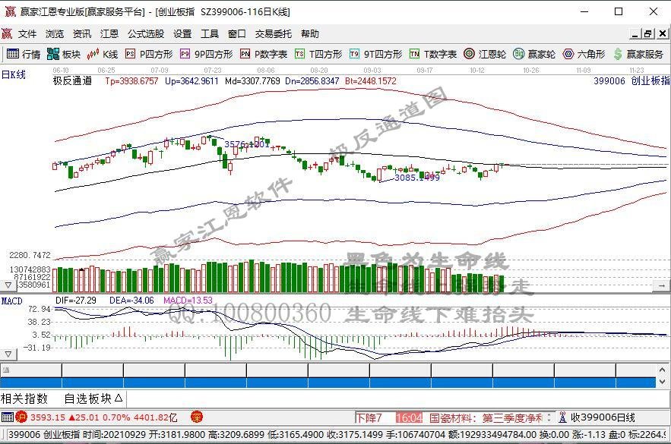The image size is (671, 444).
Task: Open the 工具 menu
Action: point(210,33)
